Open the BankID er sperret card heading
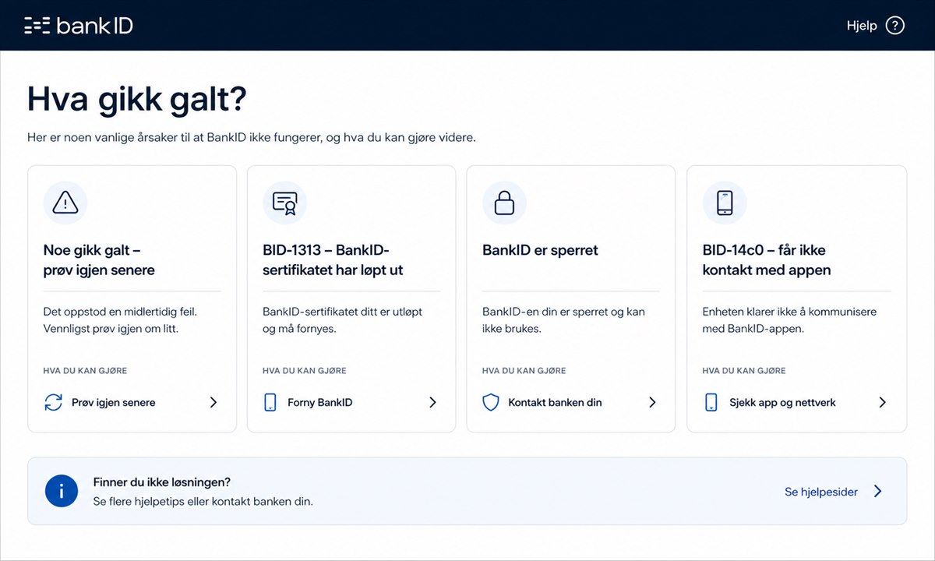The height and width of the screenshot is (561, 935). point(541,250)
